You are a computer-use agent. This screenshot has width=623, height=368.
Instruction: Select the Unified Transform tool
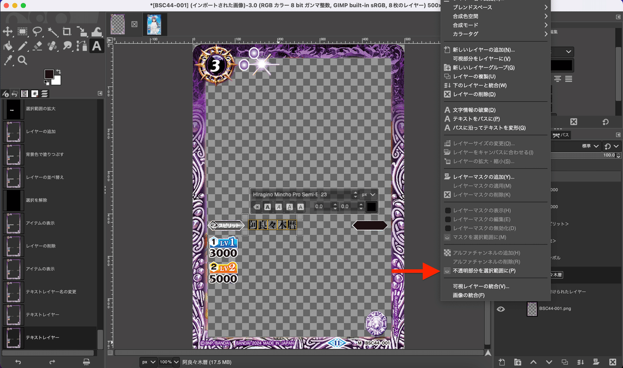coord(82,32)
